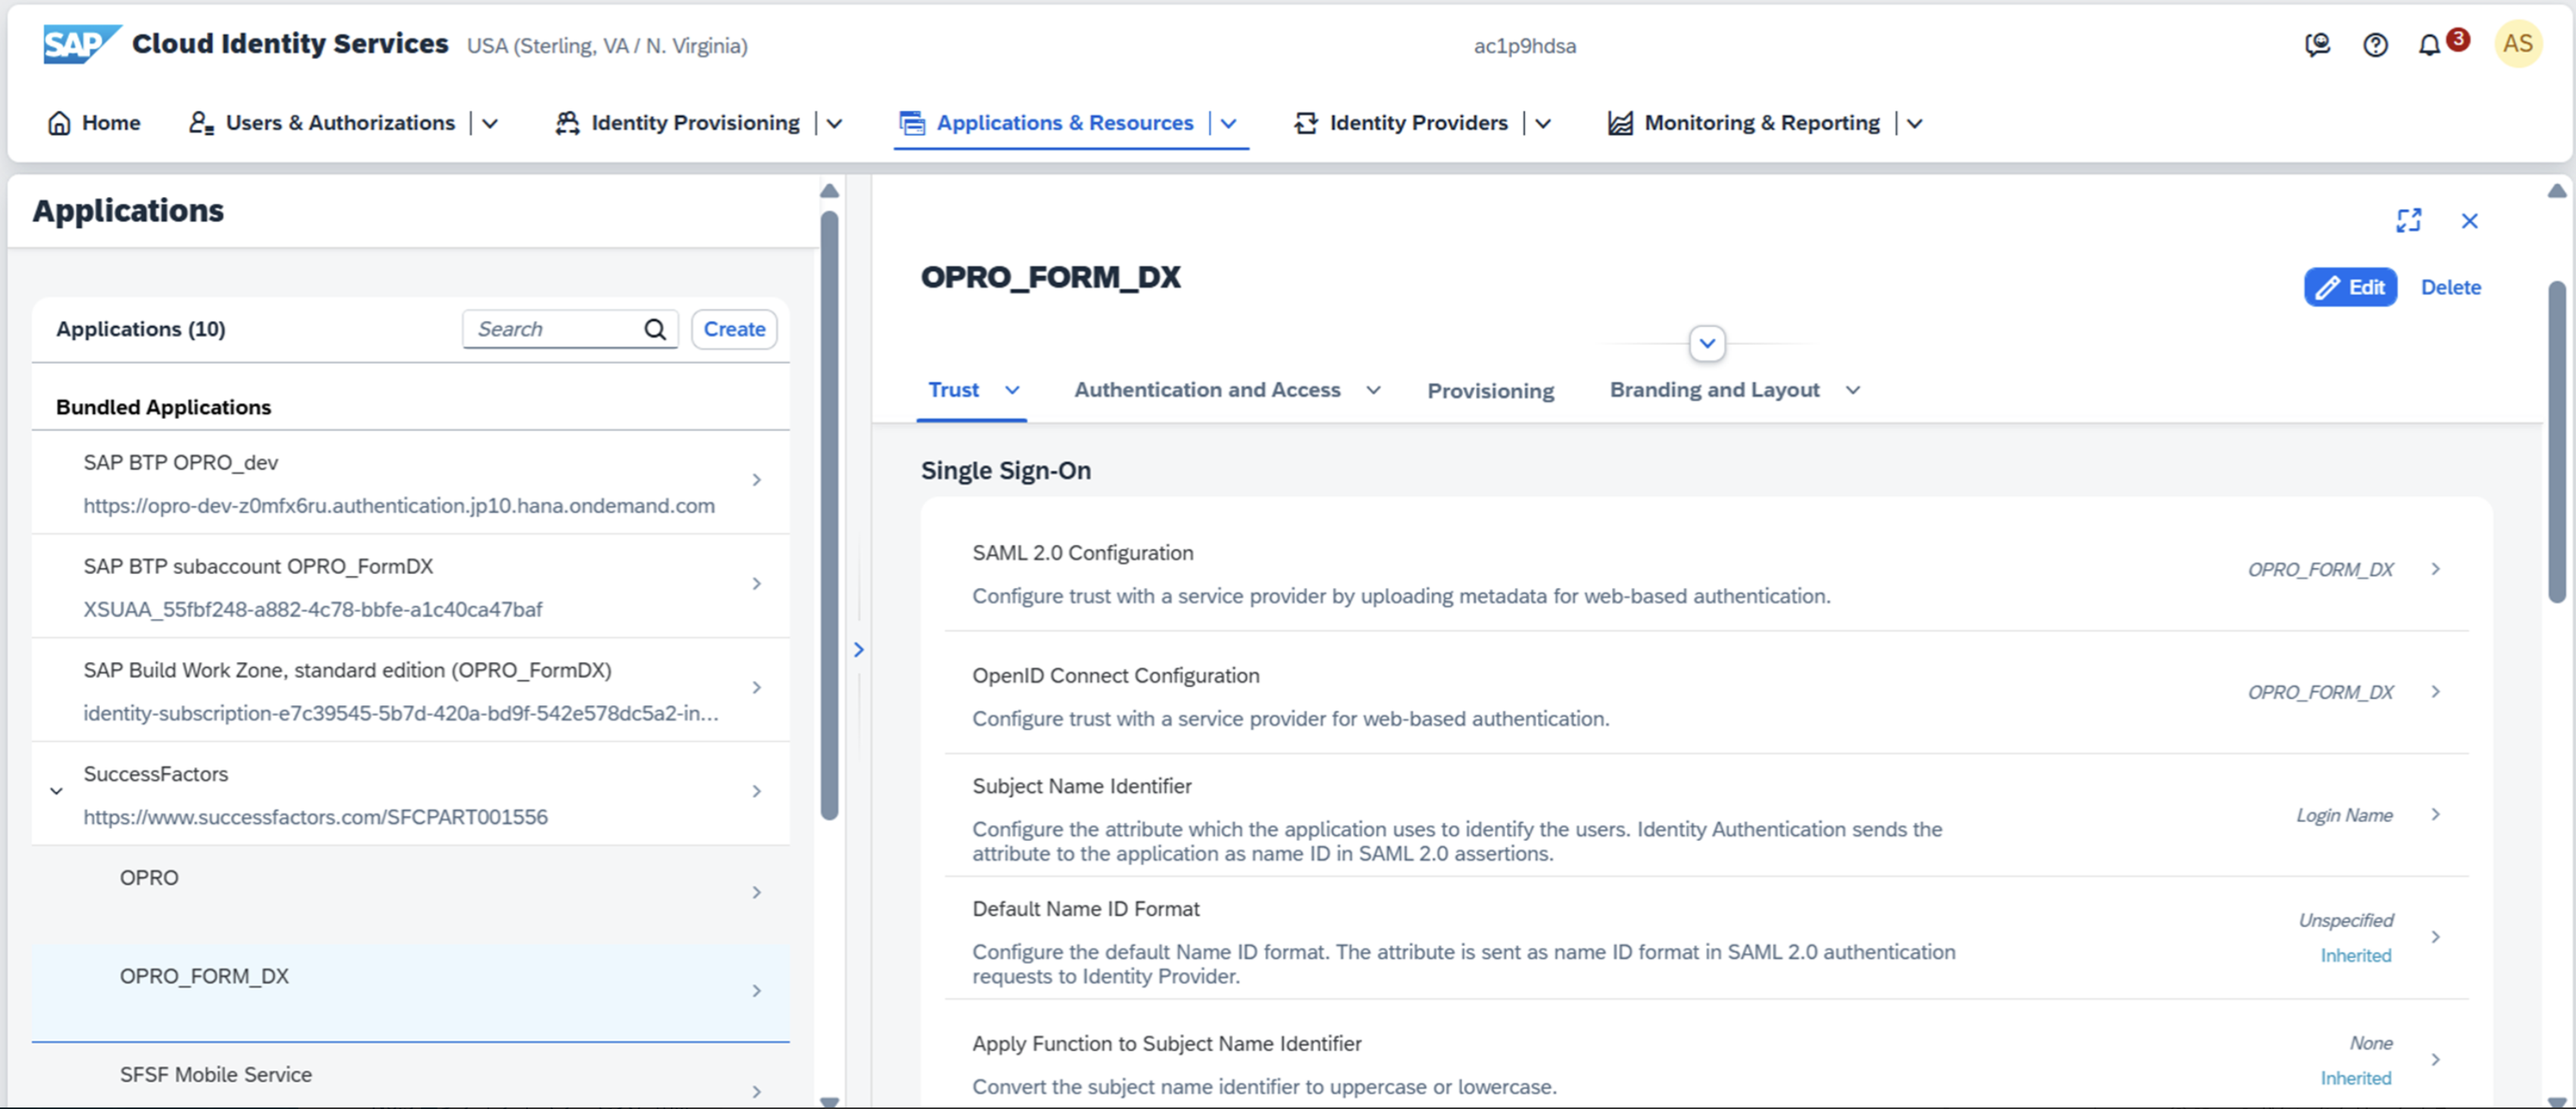The width and height of the screenshot is (2576, 1109).
Task: Click the Edit button
Action: (x=2350, y=287)
